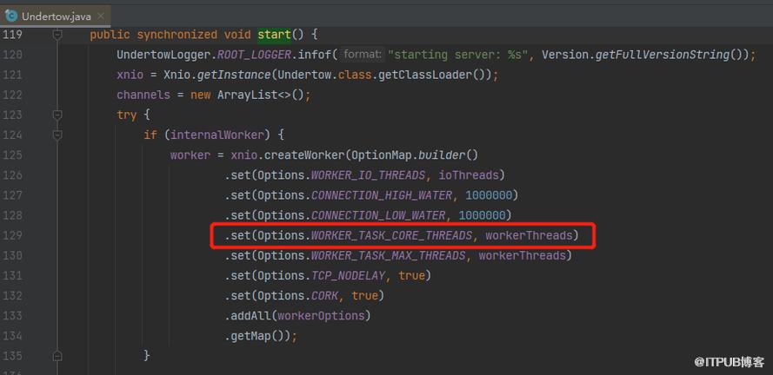Click the 1000000 value on line 127
This screenshot has width=773, height=375.
click(x=489, y=196)
